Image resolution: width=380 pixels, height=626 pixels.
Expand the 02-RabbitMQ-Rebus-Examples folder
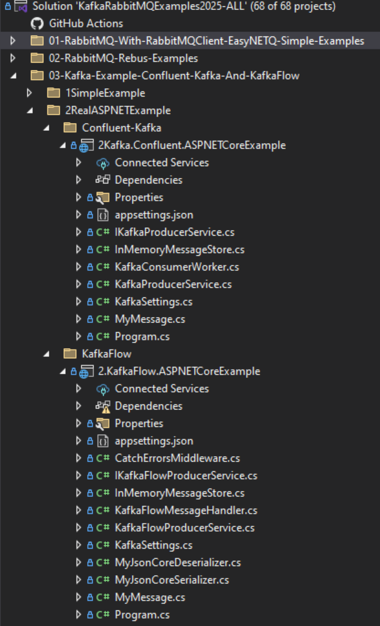pos(13,58)
